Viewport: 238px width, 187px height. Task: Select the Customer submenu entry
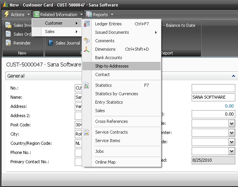pos(57,23)
